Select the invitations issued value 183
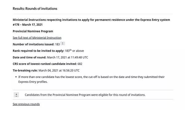This screenshot has height=114, width=188. [58, 44]
